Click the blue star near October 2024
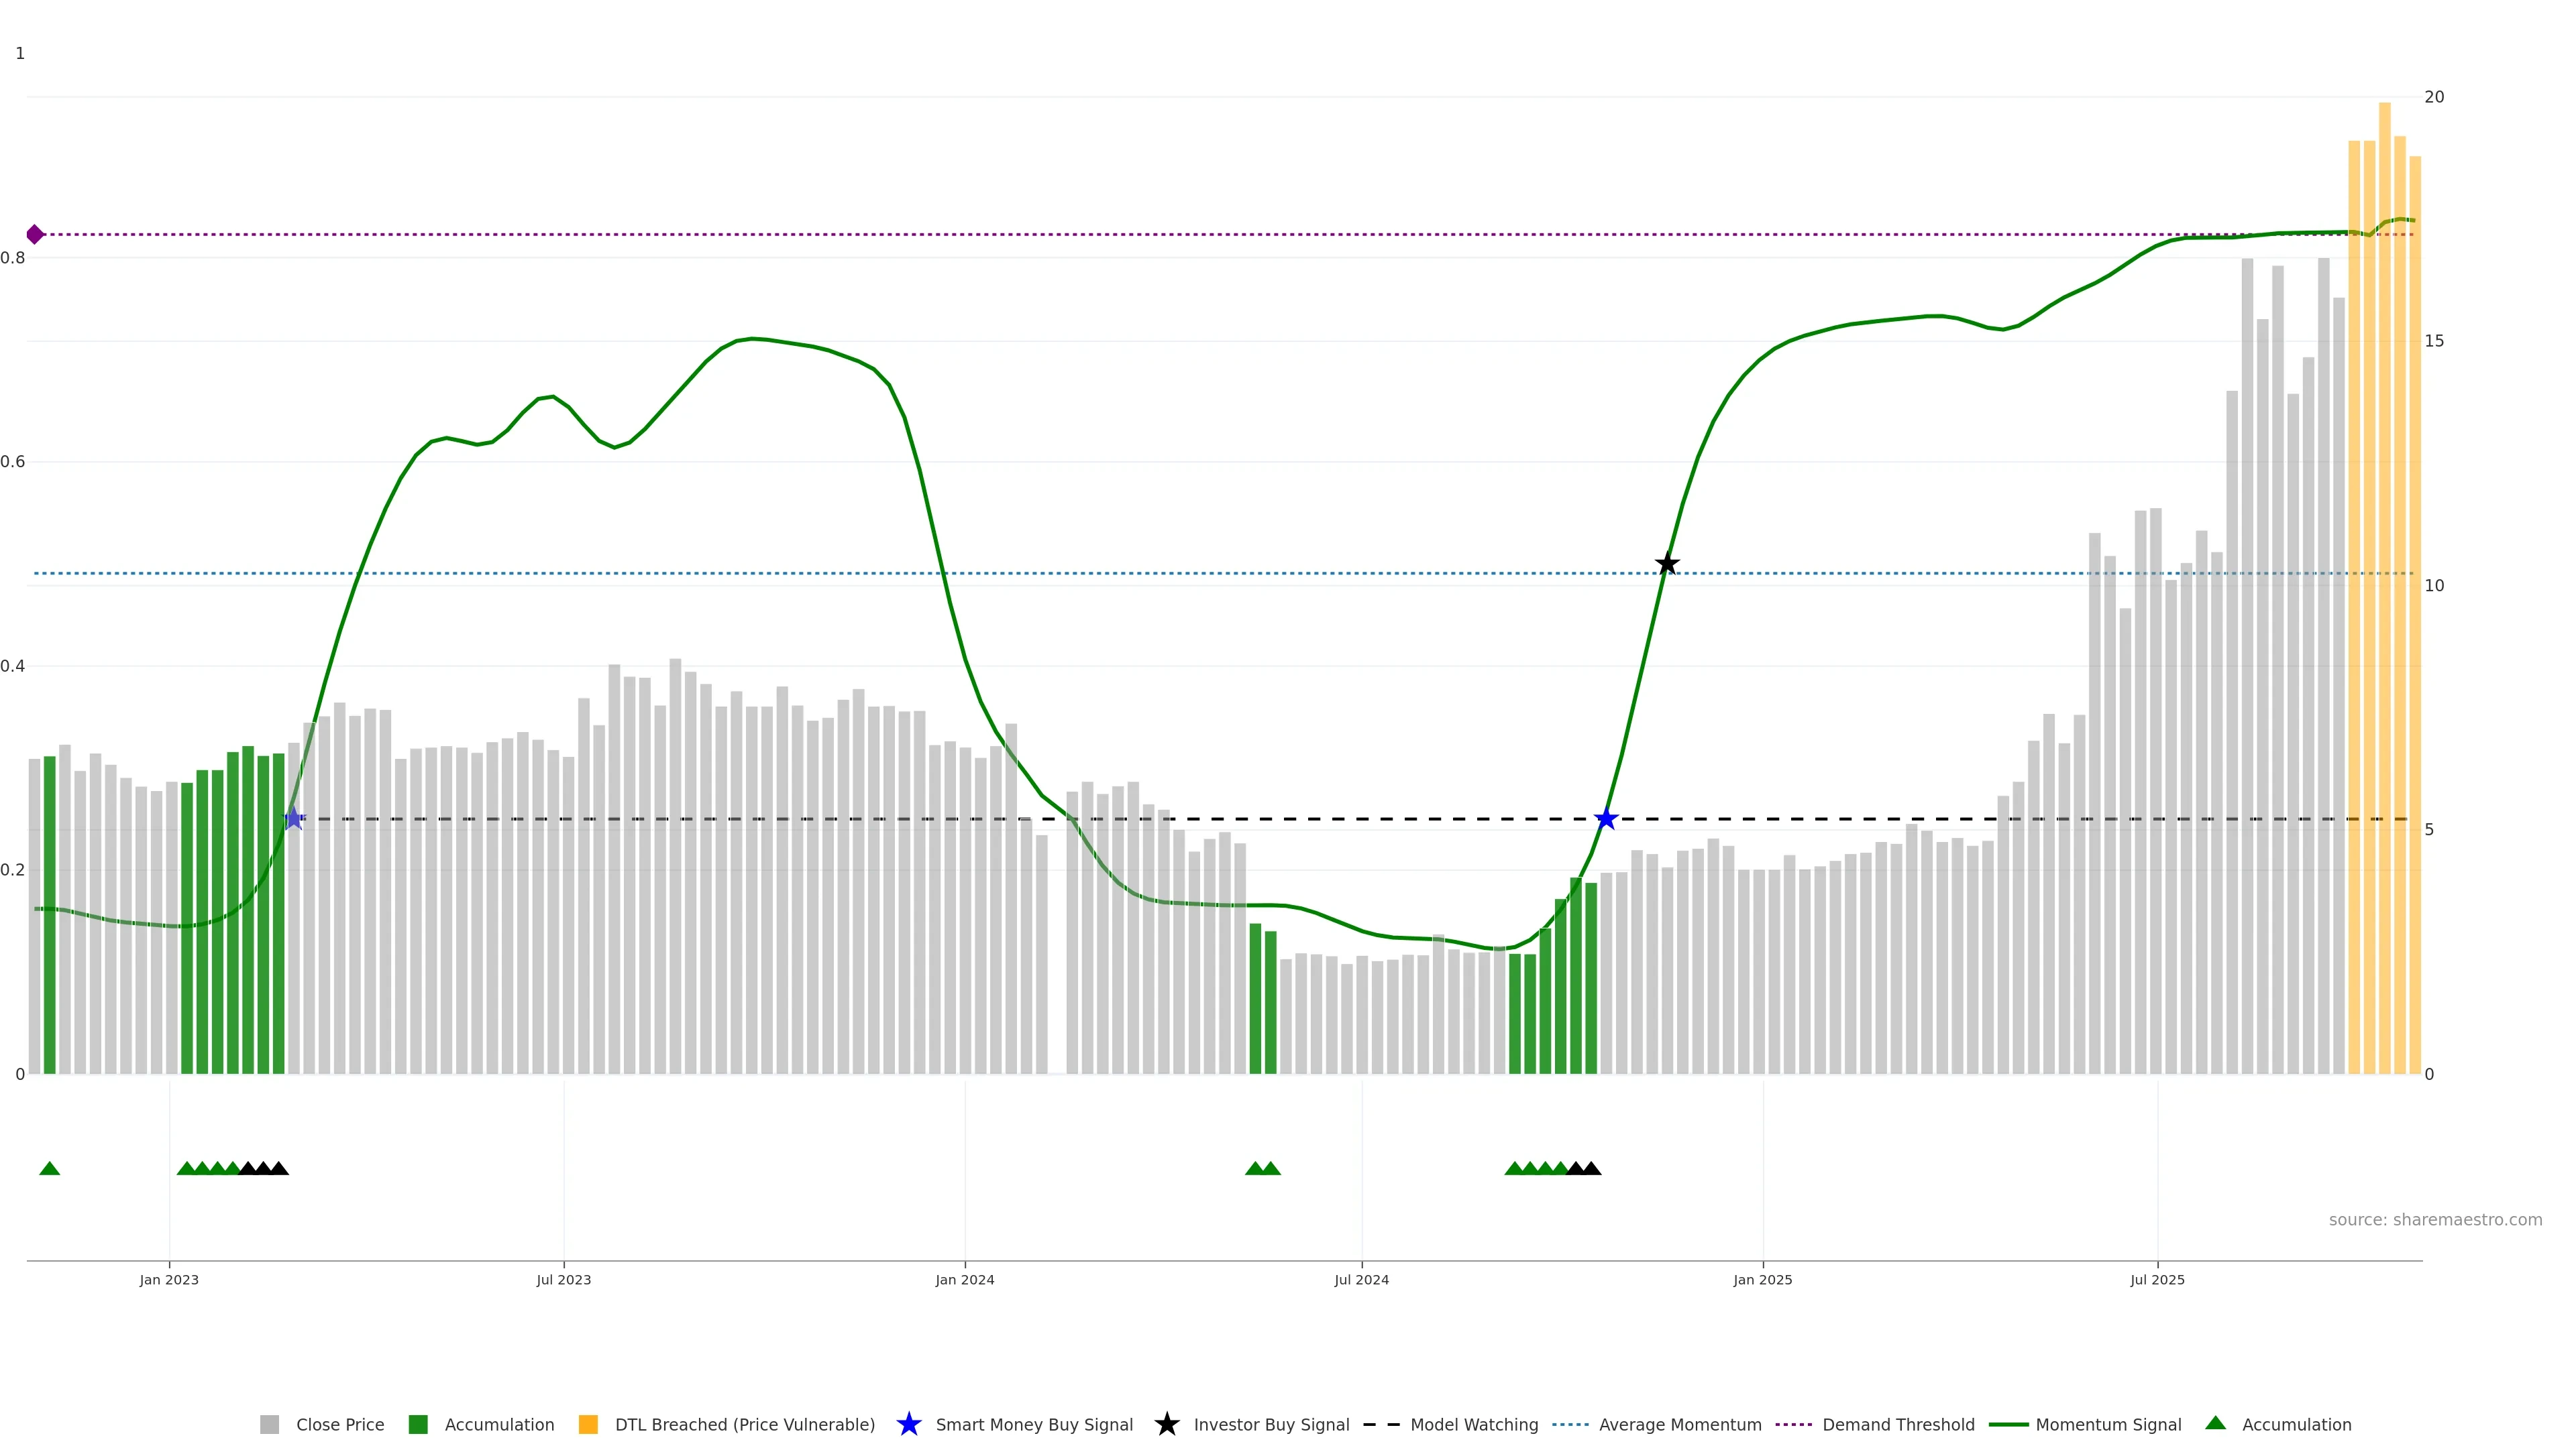The height and width of the screenshot is (1448, 2576). pyautogui.click(x=1606, y=819)
